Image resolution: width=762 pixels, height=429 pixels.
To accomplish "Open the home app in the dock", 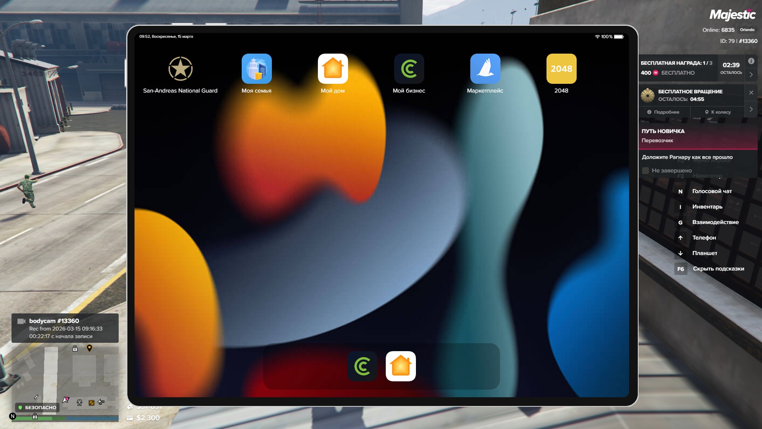I will click(x=400, y=366).
